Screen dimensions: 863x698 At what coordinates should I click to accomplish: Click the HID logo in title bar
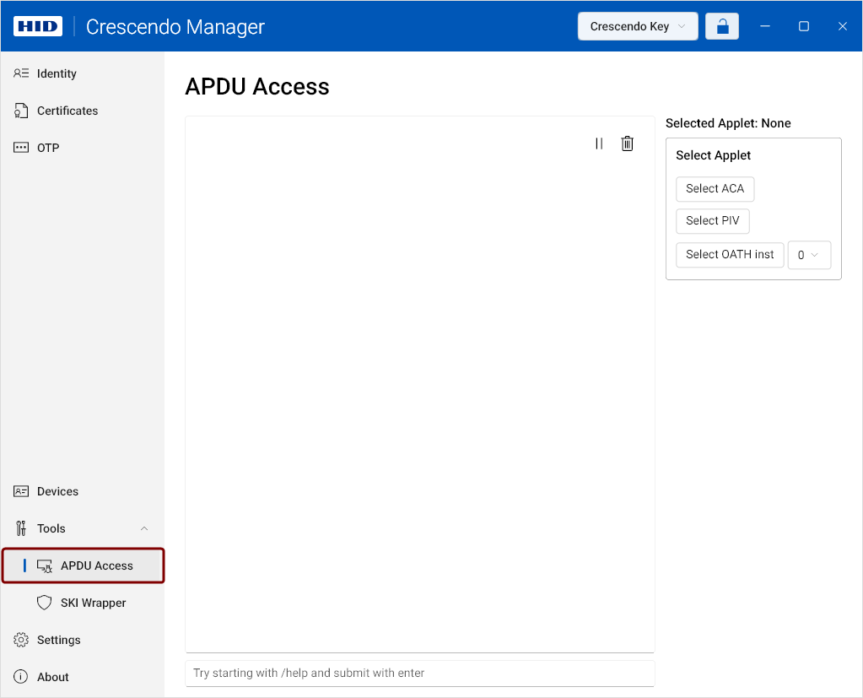[37, 26]
